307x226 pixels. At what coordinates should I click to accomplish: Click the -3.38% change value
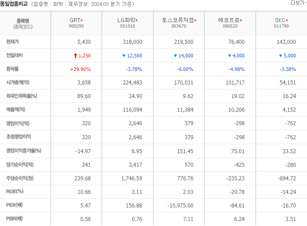288,69
